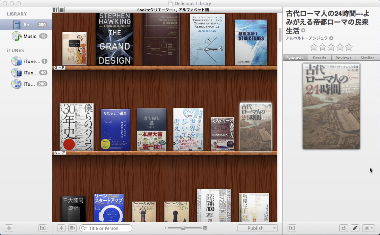Adjust the cover size slider
The height and width of the screenshot is (235, 380).
183,228
